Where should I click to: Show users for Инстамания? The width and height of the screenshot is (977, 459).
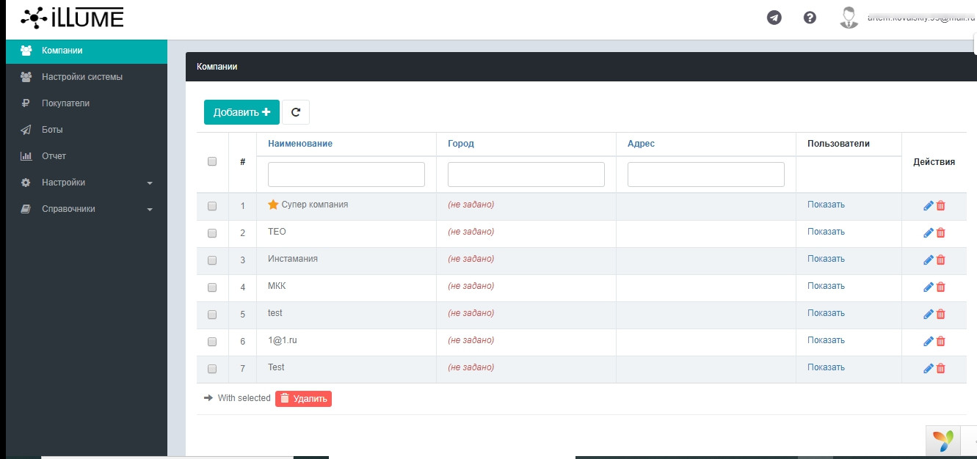coord(826,259)
